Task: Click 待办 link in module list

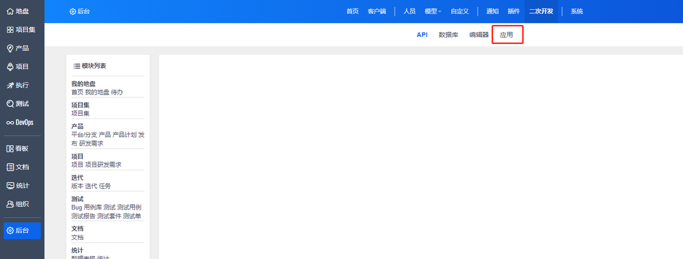Action: click(x=117, y=92)
